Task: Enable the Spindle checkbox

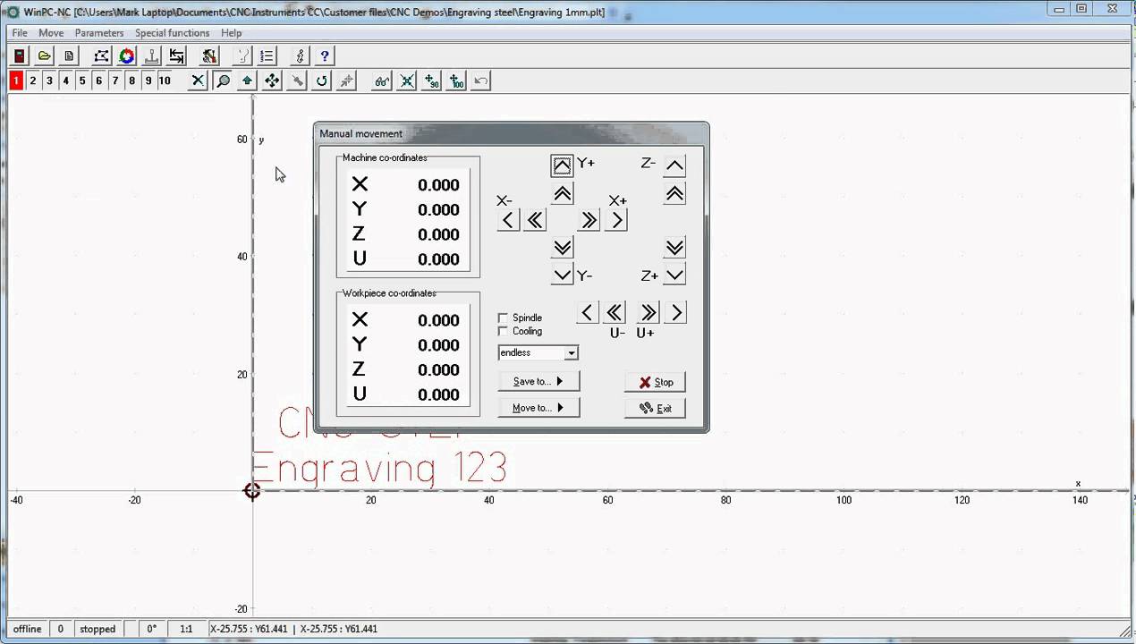Action: [503, 318]
